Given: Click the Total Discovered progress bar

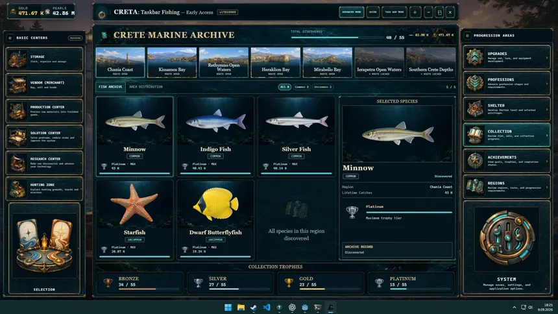Looking at the screenshot, I should click(337, 37).
